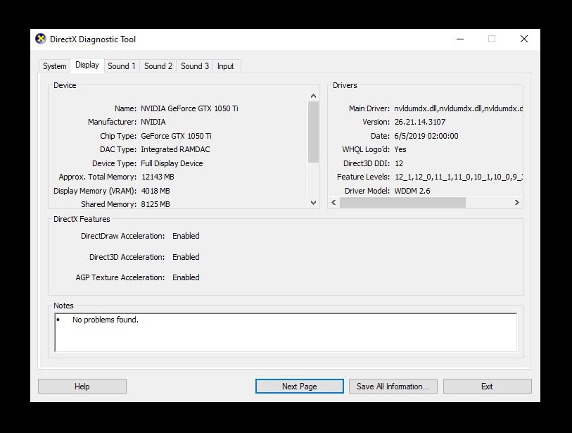Switch to the System tab

54,66
